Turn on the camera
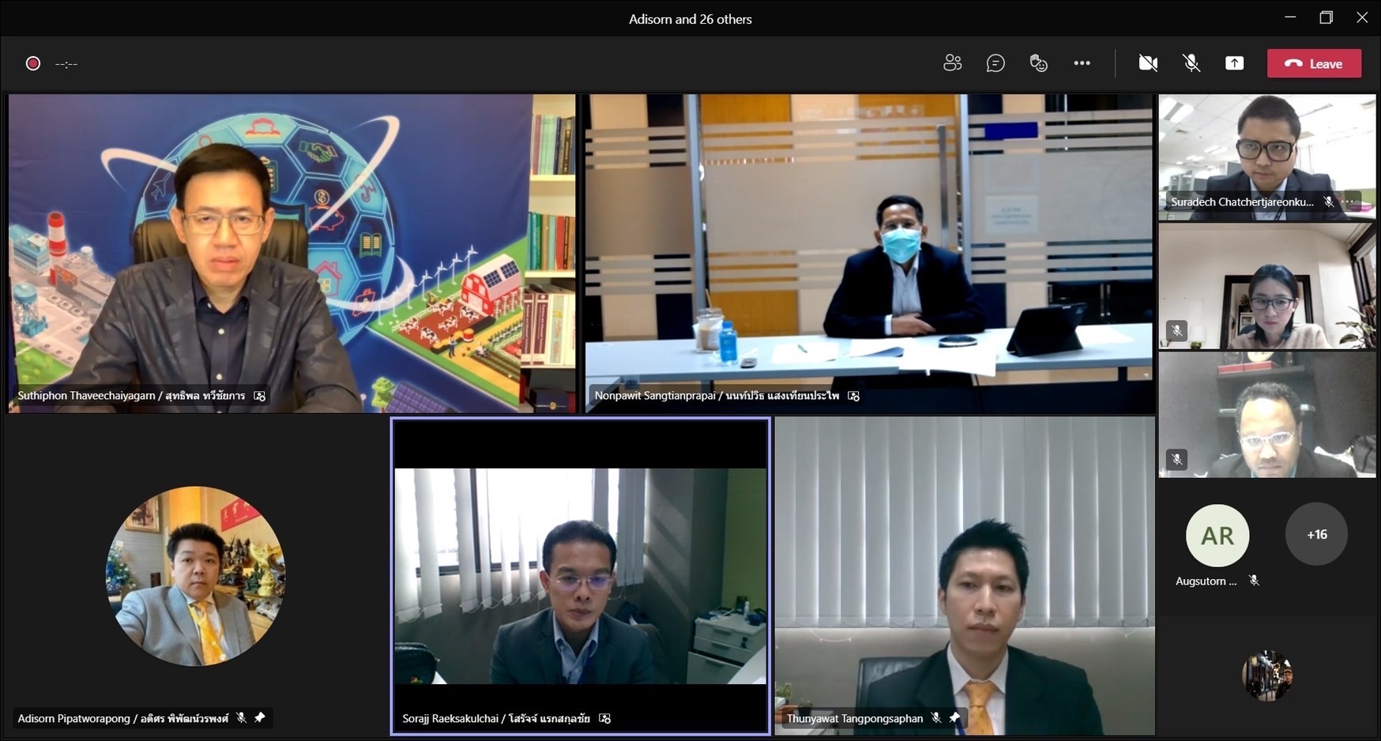This screenshot has height=741, width=1381. coord(1148,63)
